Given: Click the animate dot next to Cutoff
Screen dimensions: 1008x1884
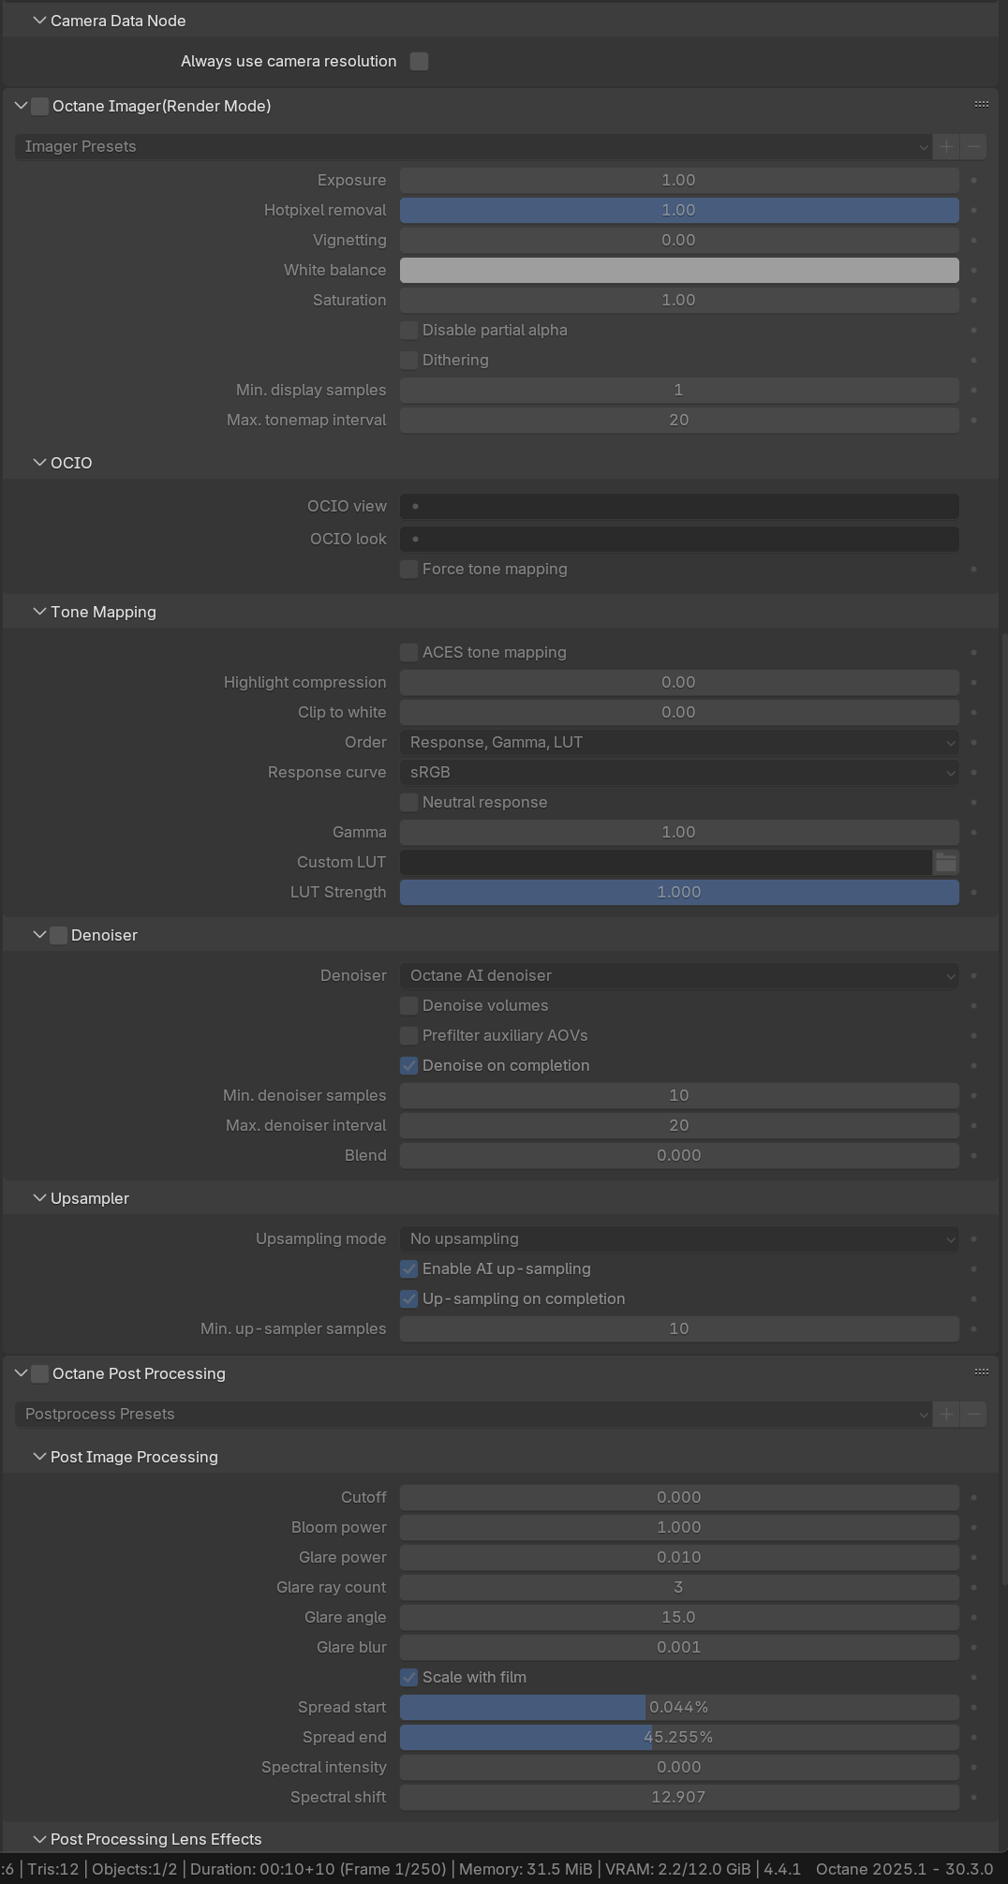Looking at the screenshot, I should click(x=974, y=1497).
